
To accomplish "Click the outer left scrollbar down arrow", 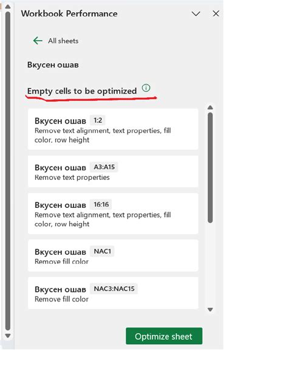I will point(8,336).
